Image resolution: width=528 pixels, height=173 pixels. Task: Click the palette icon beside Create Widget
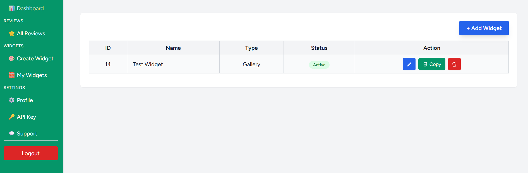(x=11, y=58)
